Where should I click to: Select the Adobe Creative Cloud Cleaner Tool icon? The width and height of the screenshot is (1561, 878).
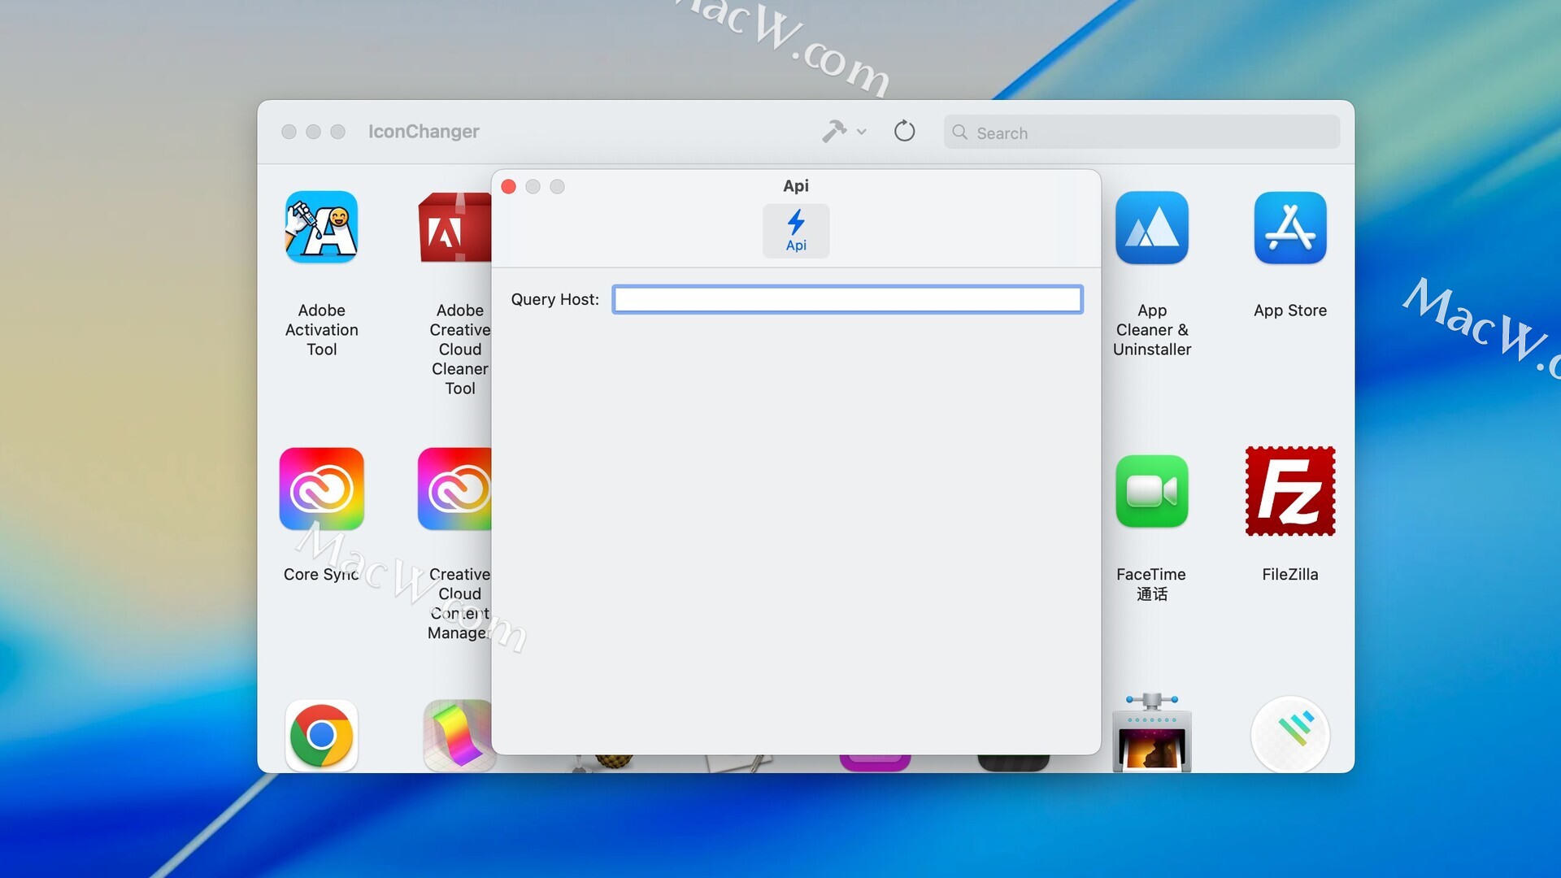coord(454,228)
